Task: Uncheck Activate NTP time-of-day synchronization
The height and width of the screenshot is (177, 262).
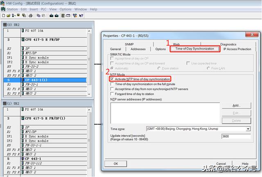Action: (112, 79)
